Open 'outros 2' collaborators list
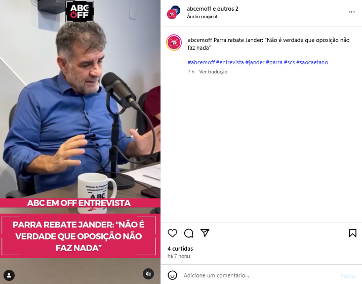The height and width of the screenshot is (284, 362). [x=228, y=9]
